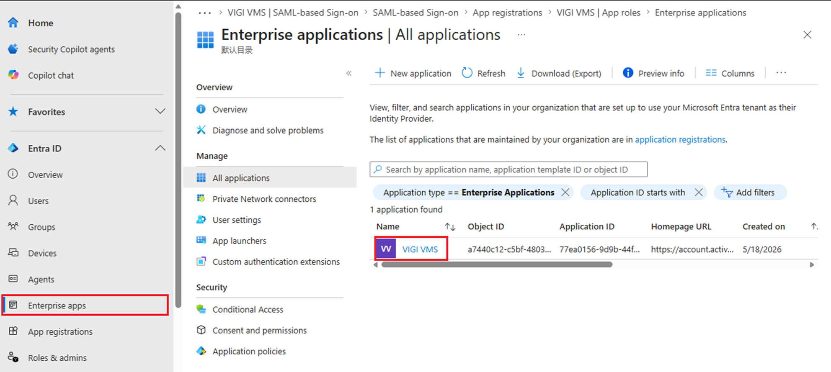Close the Enterprise applications blade
831x372 pixels.
pyautogui.click(x=807, y=35)
